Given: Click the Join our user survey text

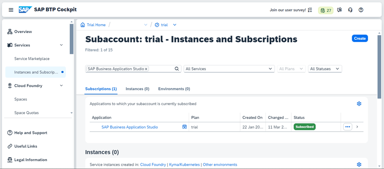Looking at the screenshot, I should [288, 10].
